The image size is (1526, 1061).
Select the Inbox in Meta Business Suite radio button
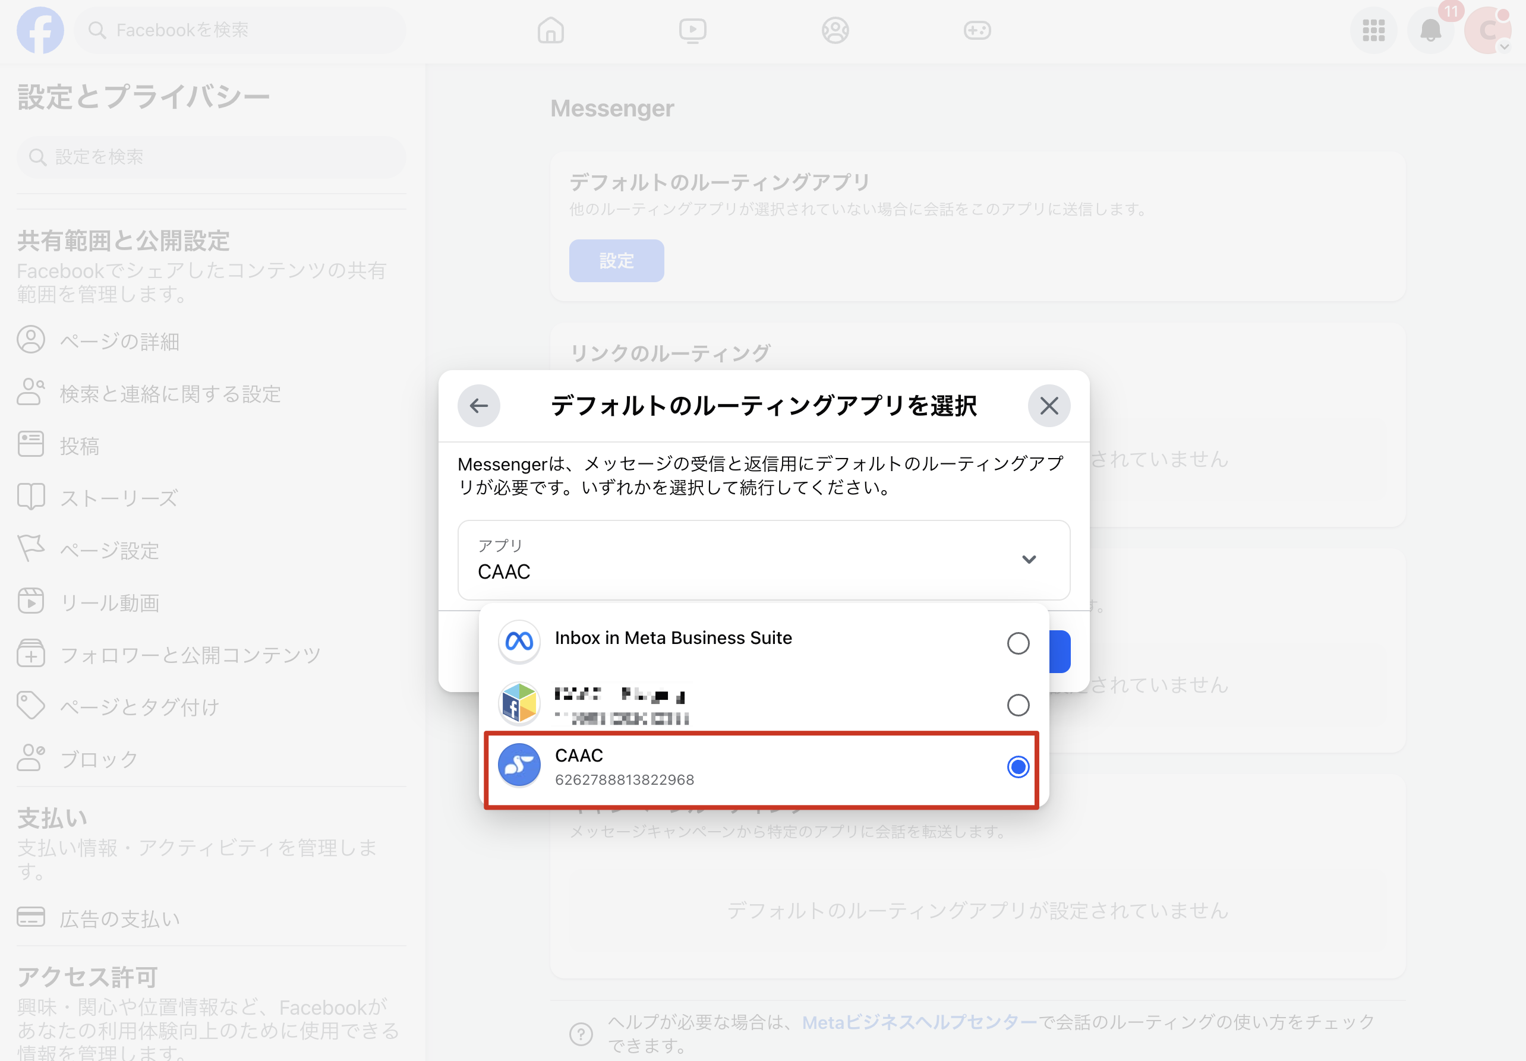pyautogui.click(x=1017, y=642)
